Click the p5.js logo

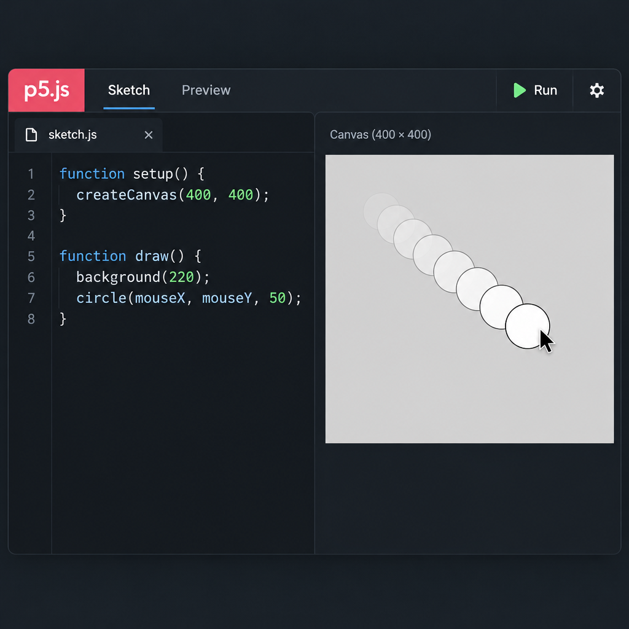coord(46,90)
